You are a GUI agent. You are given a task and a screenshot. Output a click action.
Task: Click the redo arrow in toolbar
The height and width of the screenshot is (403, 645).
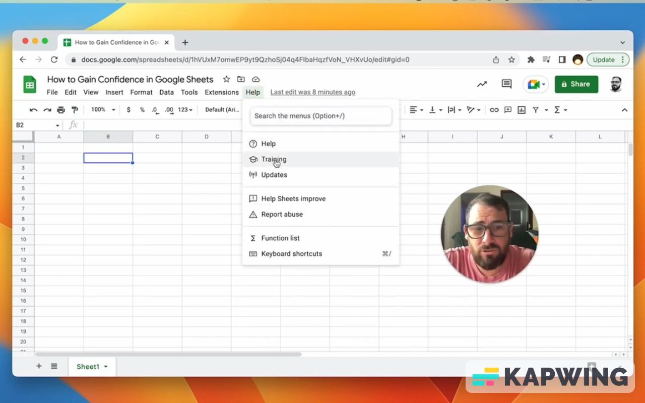coord(47,110)
